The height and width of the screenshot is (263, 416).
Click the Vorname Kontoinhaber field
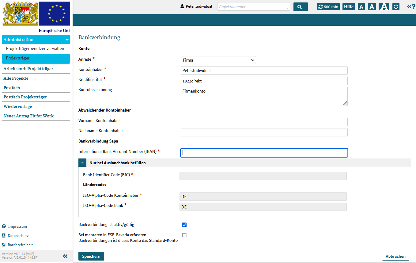pos(264,122)
